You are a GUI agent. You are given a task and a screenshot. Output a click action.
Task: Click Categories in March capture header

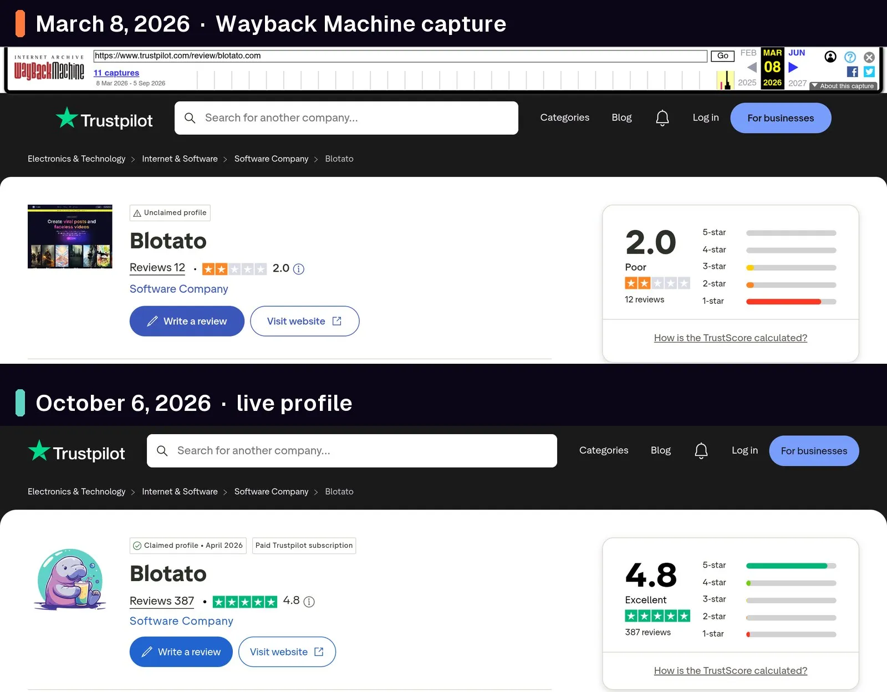click(565, 118)
